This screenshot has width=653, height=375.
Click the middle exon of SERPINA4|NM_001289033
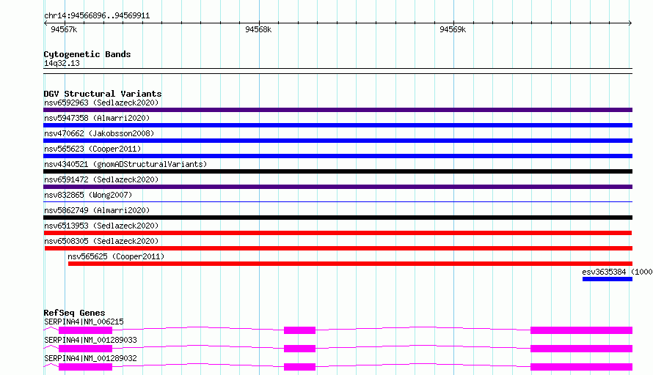299,349
